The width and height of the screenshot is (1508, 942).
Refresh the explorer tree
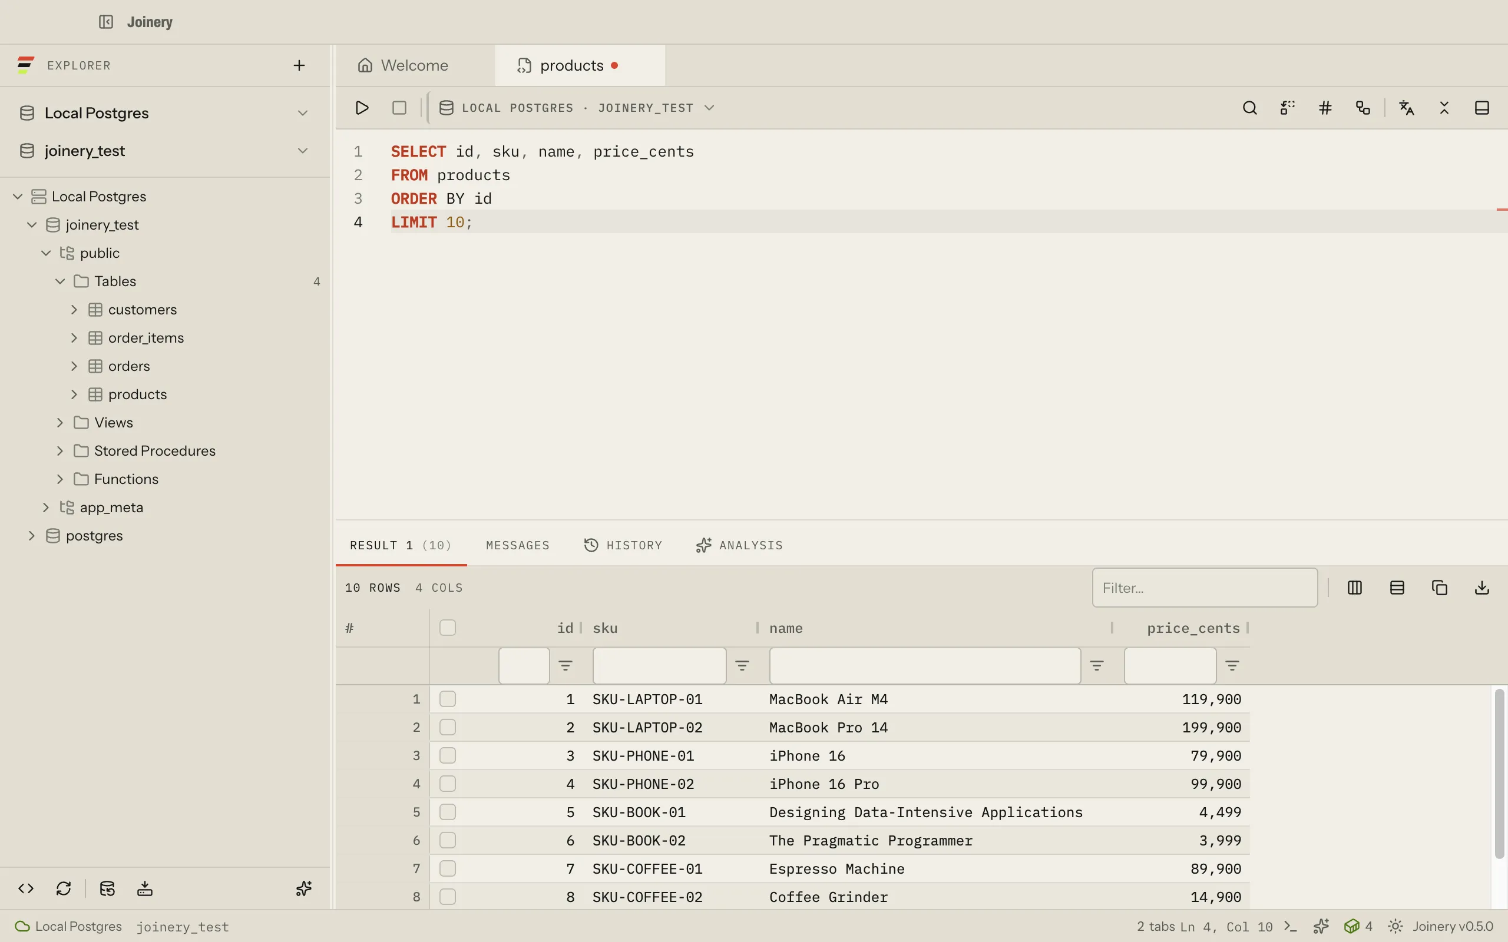64,888
